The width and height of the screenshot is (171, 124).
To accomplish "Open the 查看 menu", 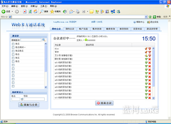I will [24, 6].
